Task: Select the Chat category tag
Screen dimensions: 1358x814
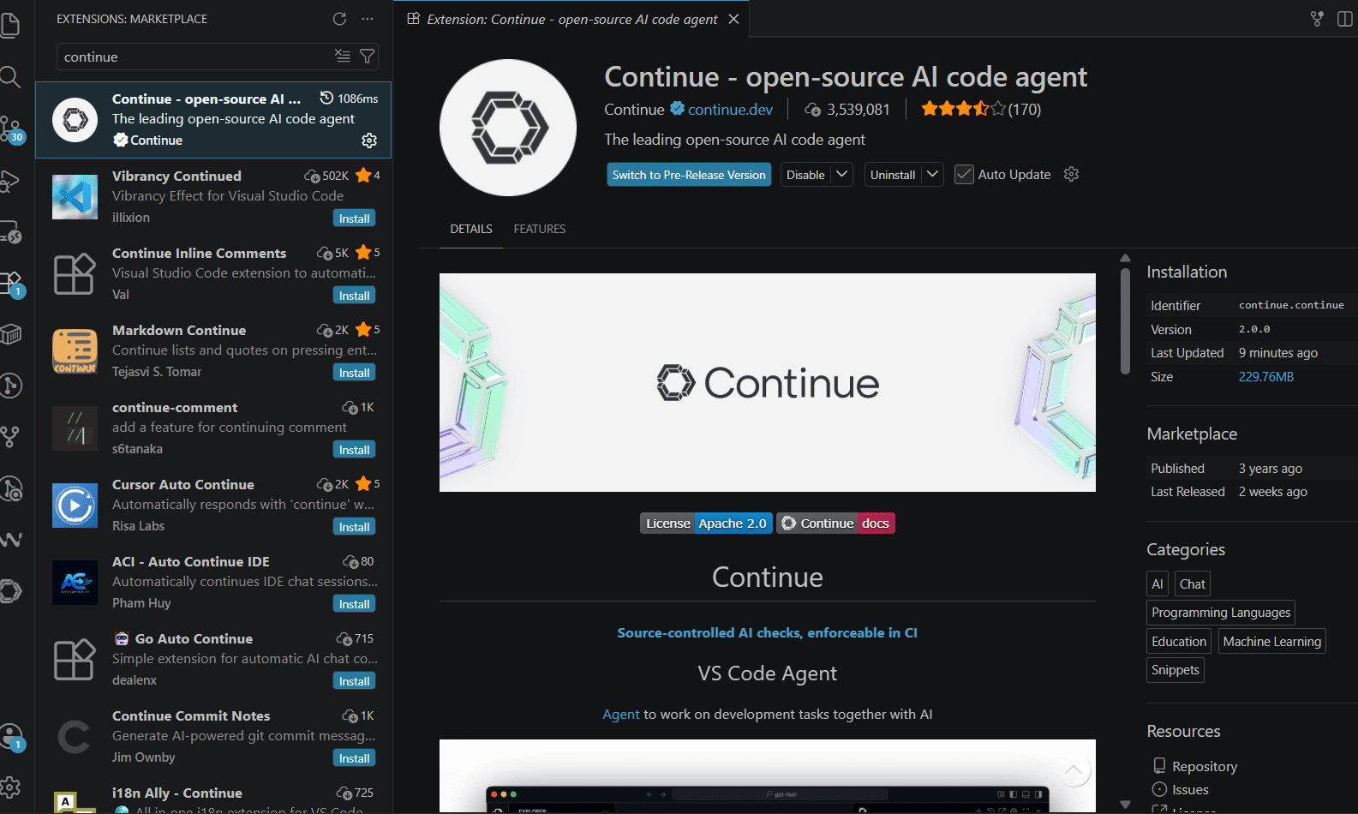Action: point(1192,584)
